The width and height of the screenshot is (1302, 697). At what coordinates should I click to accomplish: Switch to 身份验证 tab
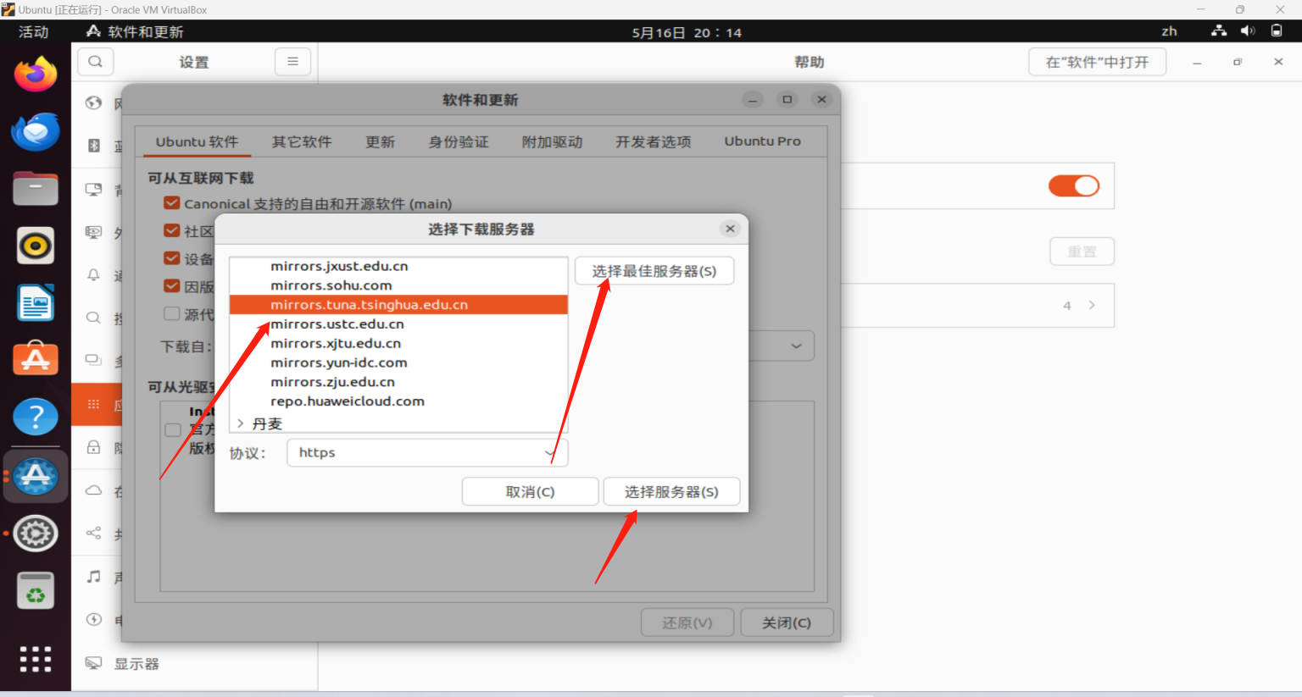coord(459,141)
